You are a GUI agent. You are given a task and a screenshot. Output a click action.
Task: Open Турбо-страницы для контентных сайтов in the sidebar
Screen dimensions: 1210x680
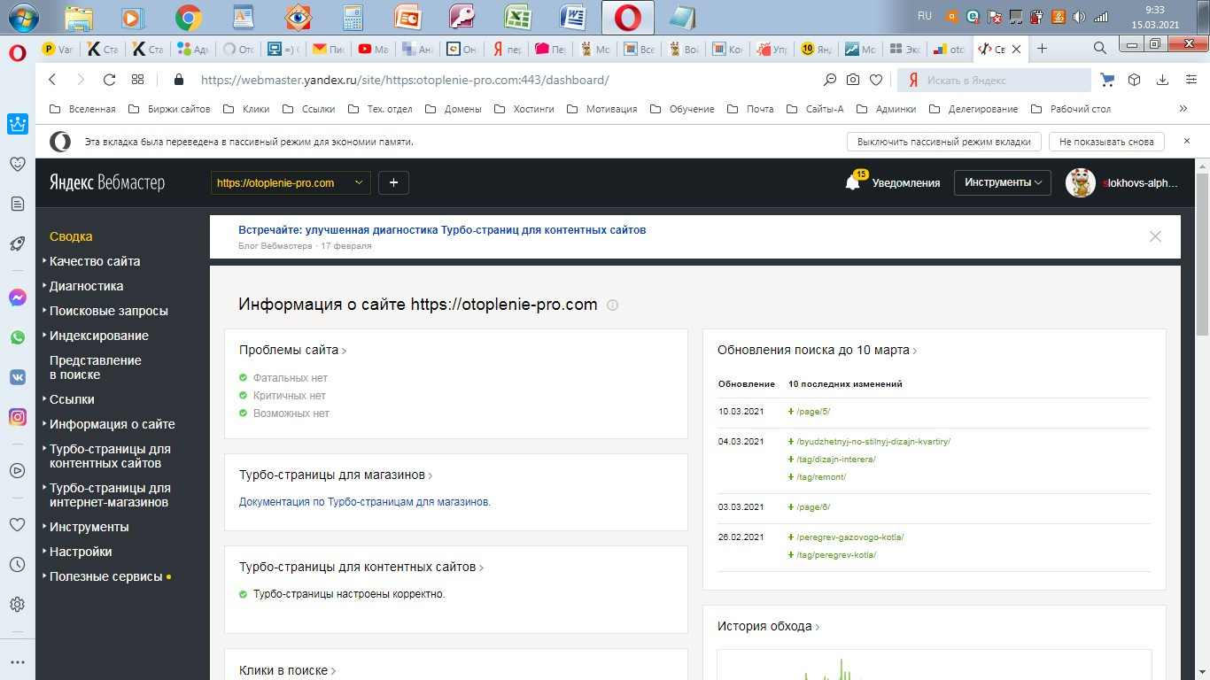click(110, 456)
